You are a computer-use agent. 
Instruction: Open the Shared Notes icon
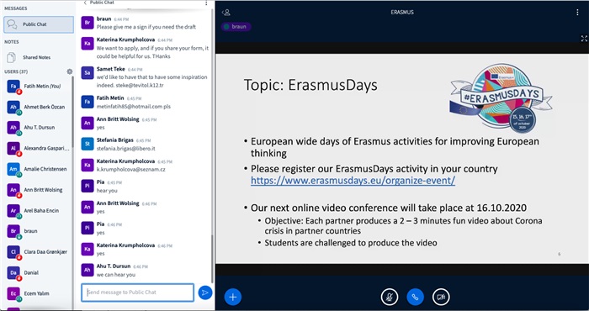[x=11, y=57]
